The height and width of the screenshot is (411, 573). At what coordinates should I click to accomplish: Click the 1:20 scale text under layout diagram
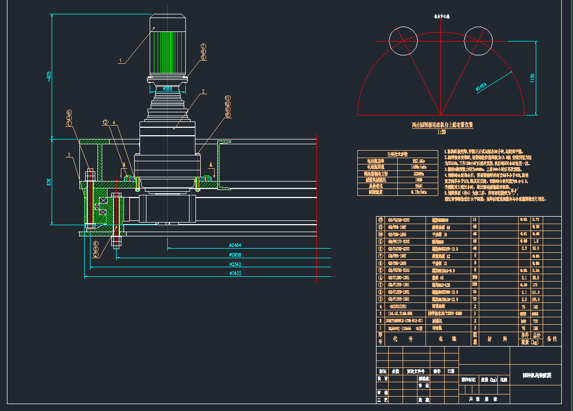click(x=441, y=132)
